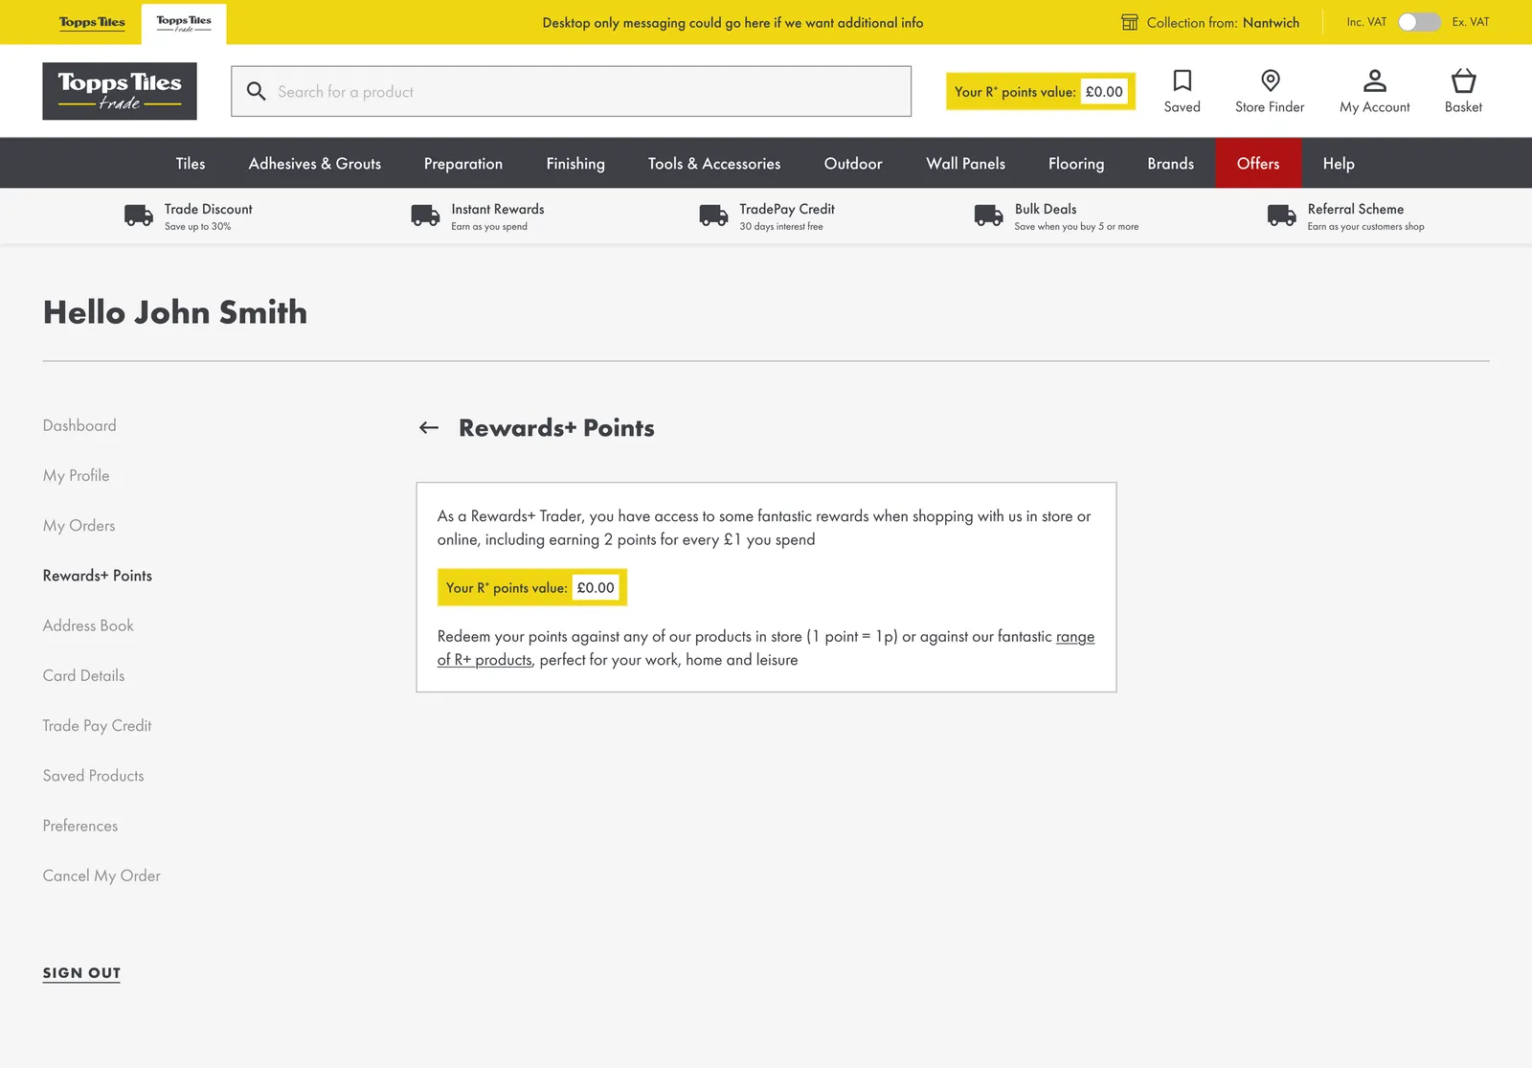
Task: Click the SIGN OUT link
Action: point(81,973)
